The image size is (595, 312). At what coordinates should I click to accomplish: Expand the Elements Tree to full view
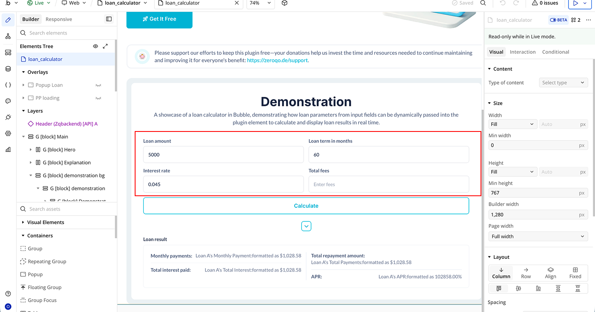click(105, 46)
